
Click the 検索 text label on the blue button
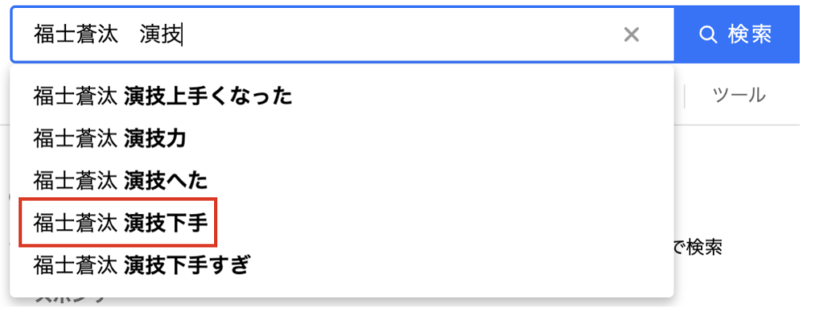pyautogui.click(x=750, y=34)
